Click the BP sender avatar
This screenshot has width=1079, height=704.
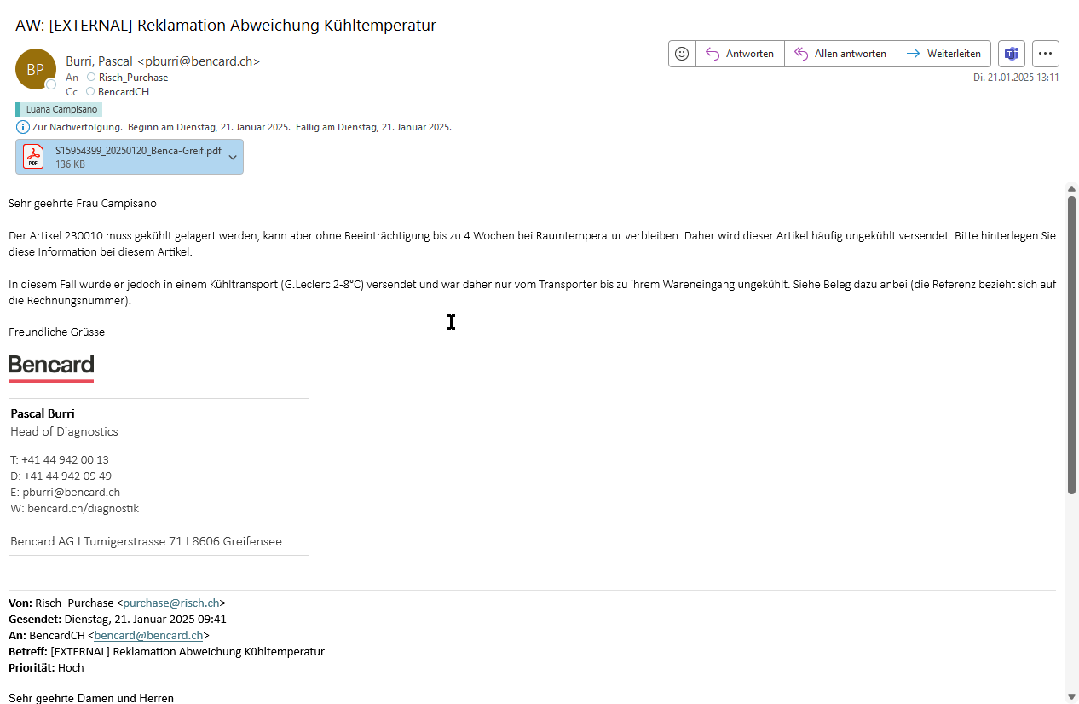[36, 69]
